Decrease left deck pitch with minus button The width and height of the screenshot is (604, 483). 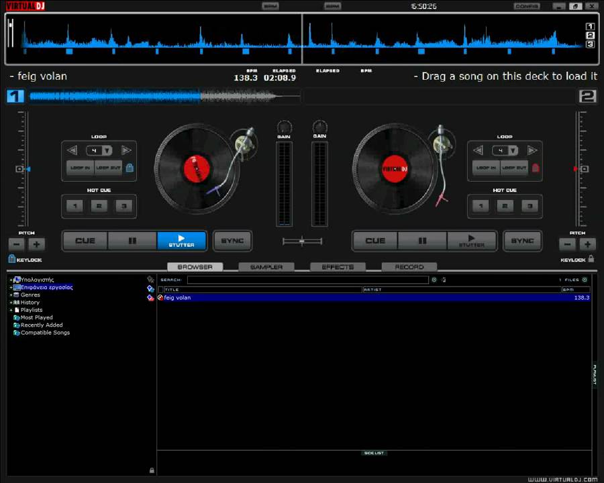[17, 244]
